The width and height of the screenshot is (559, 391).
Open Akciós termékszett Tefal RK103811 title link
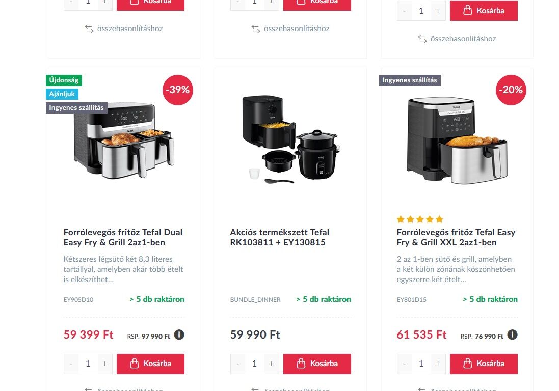[279, 237]
